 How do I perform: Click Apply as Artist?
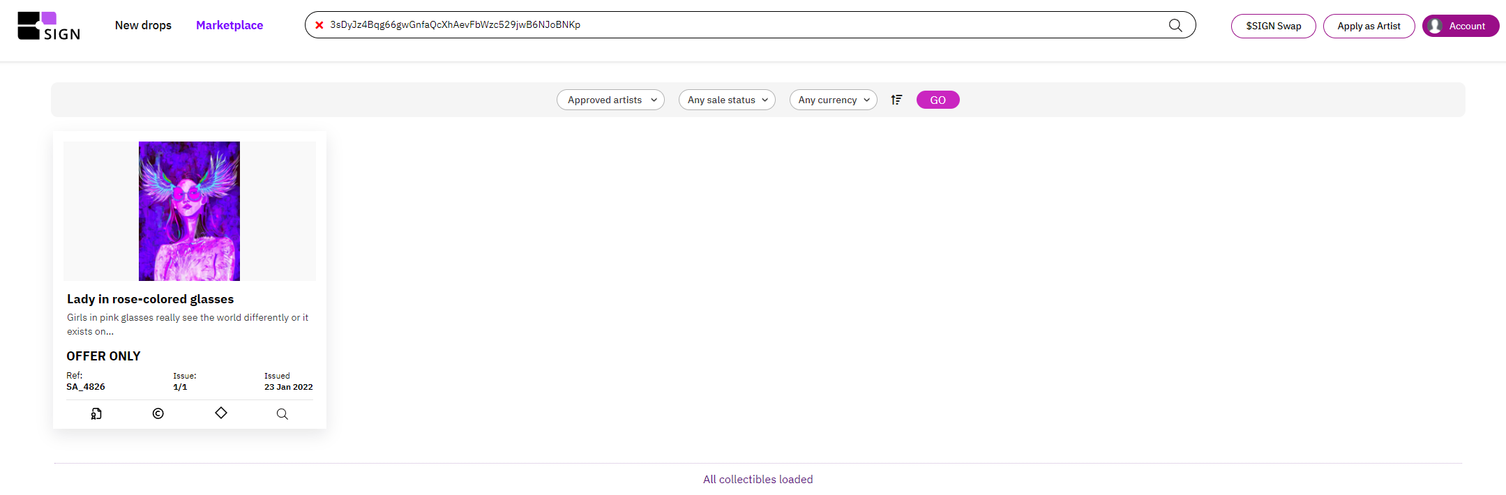point(1369,26)
